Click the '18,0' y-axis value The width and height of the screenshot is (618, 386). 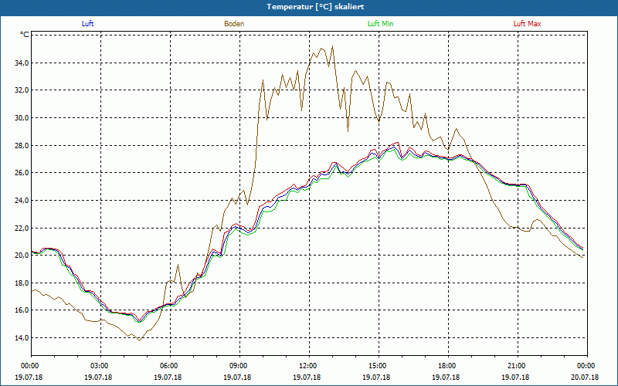pyautogui.click(x=22, y=283)
